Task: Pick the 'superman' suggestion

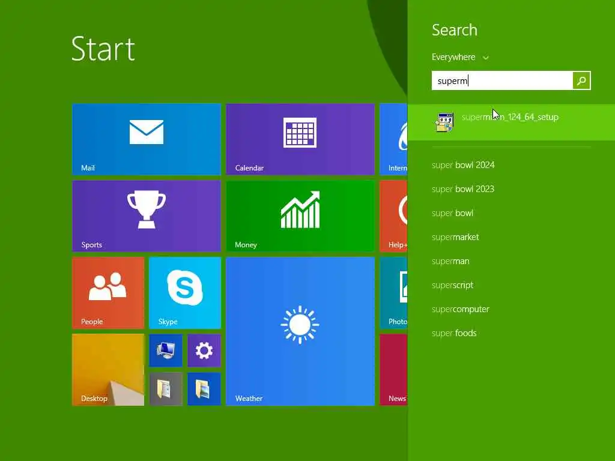Action: tap(450, 261)
